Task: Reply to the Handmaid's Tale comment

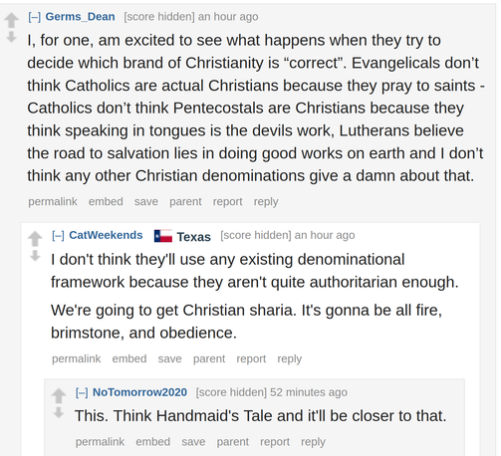Action: click(x=313, y=442)
